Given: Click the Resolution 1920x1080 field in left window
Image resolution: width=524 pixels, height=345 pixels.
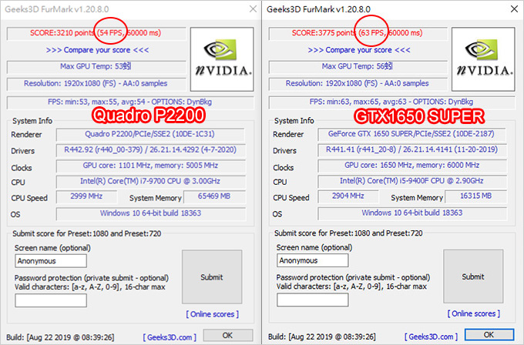Looking at the screenshot, I should 96,83.
